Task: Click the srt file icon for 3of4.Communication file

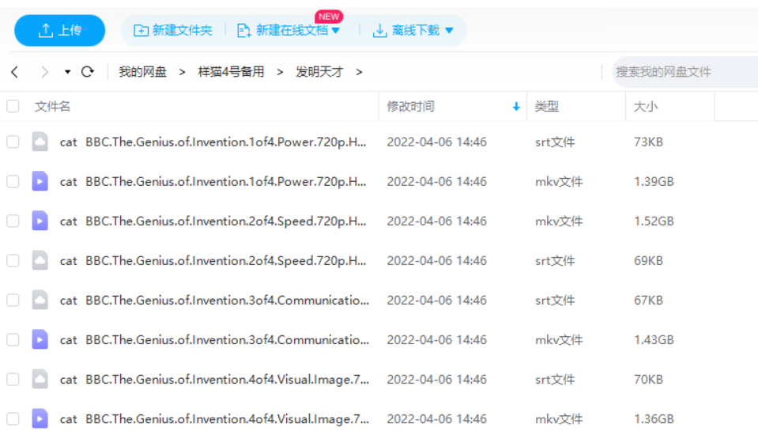Action: 40,300
